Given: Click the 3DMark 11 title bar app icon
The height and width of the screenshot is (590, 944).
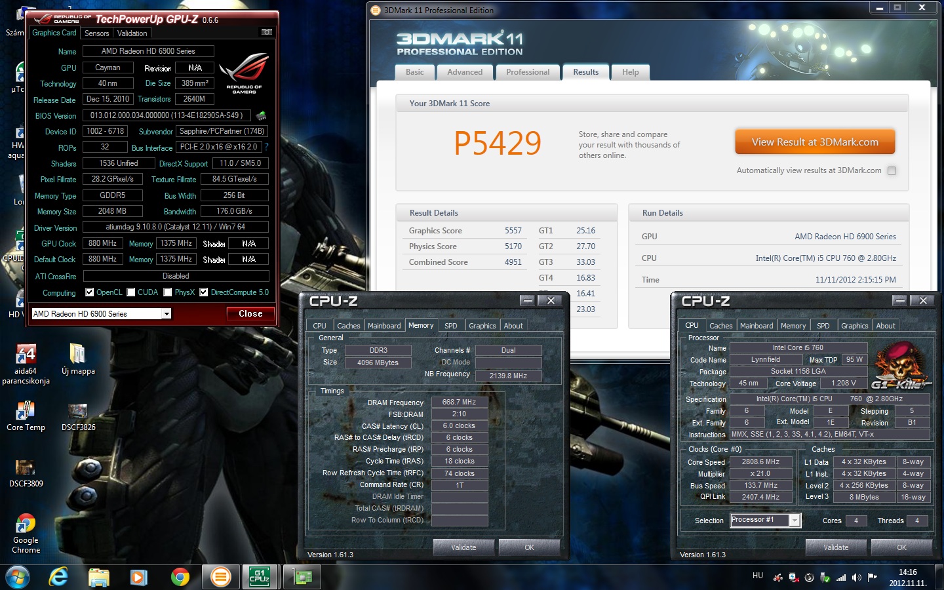Looking at the screenshot, I should tap(376, 10).
